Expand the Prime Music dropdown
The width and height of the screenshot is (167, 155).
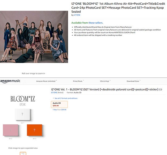click(x=78, y=81)
